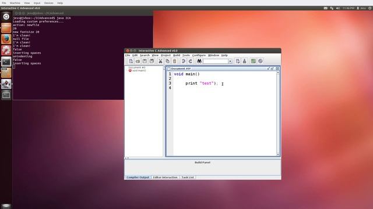The image size is (373, 209).
Task: Click the power cog in top panel
Action: click(x=370, y=8)
